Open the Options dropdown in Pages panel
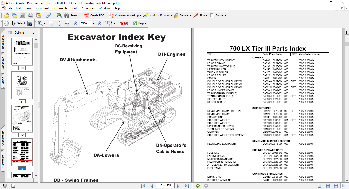The width and height of the screenshot is (349, 189). [x=20, y=32]
